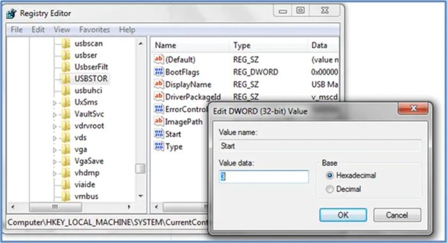The width and height of the screenshot is (447, 243).
Task: Click the Value name field showing Start
Action: click(320, 146)
